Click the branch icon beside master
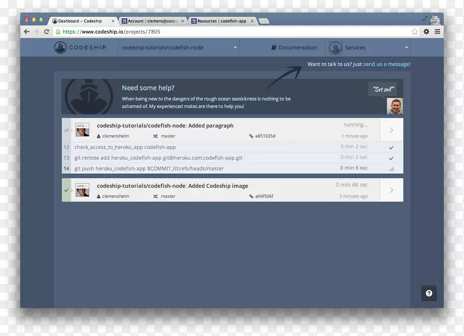This screenshot has height=336, width=464. [154, 136]
